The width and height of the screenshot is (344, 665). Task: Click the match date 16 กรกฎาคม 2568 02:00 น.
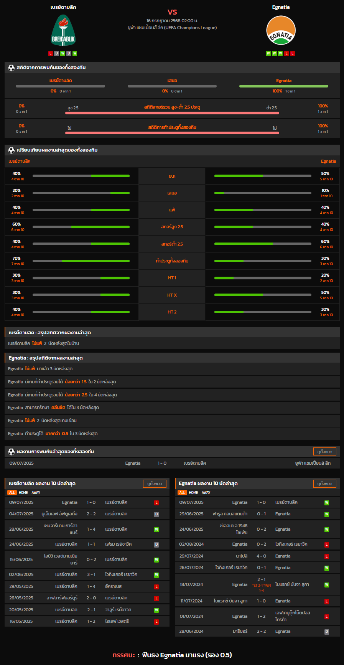pyautogui.click(x=172, y=21)
